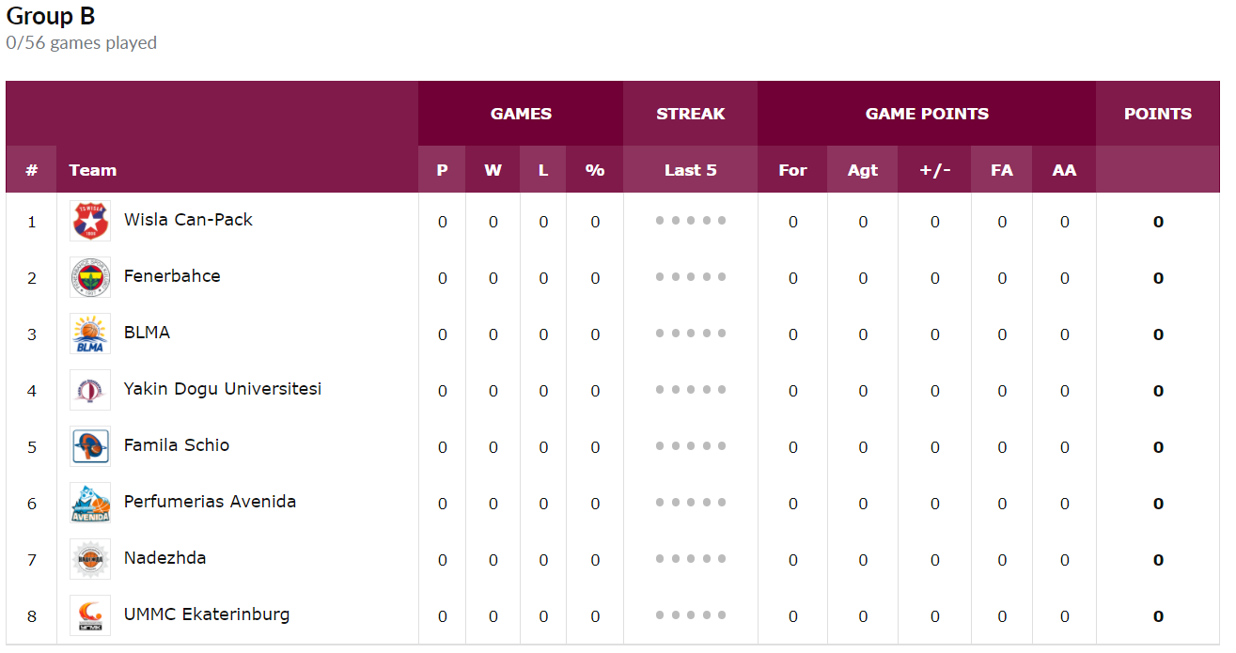Click the Perfumerias Avenida logo
This screenshot has height=653, width=1236.
click(x=90, y=503)
